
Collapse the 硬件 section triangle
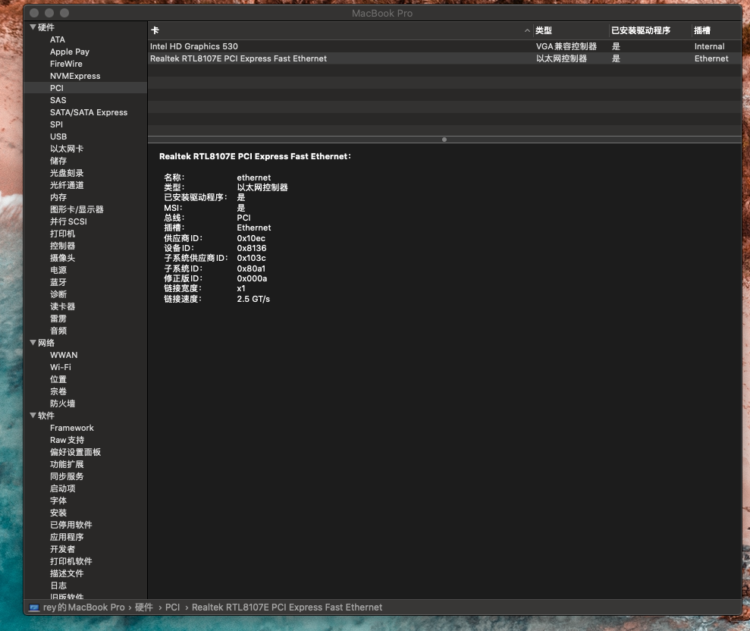click(33, 27)
